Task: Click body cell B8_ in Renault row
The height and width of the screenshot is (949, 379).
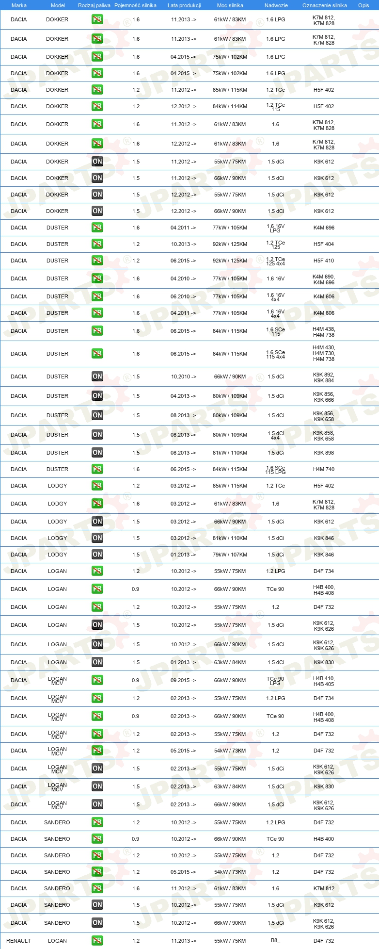Action: pos(275,941)
